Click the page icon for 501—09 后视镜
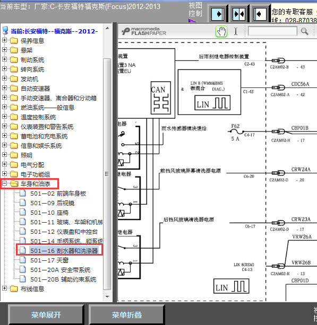317x325 pixels. tap(23, 203)
